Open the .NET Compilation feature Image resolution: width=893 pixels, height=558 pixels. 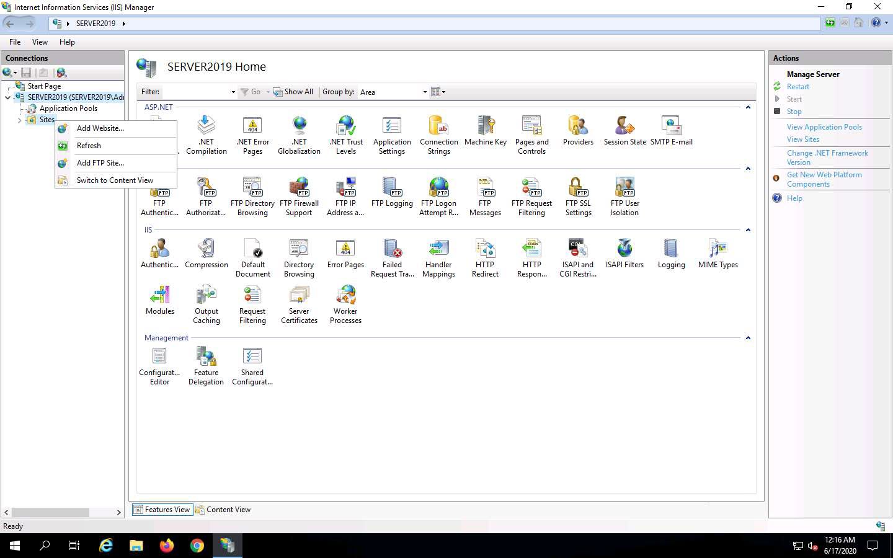click(x=207, y=135)
